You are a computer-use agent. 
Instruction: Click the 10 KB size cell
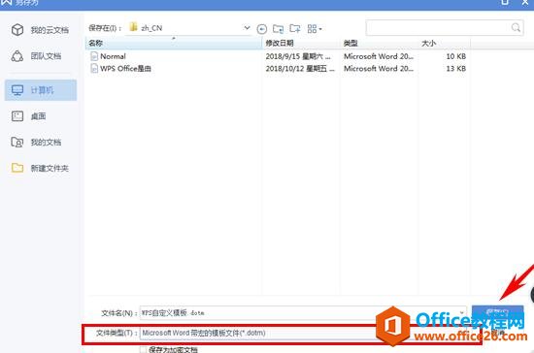pyautogui.click(x=455, y=56)
